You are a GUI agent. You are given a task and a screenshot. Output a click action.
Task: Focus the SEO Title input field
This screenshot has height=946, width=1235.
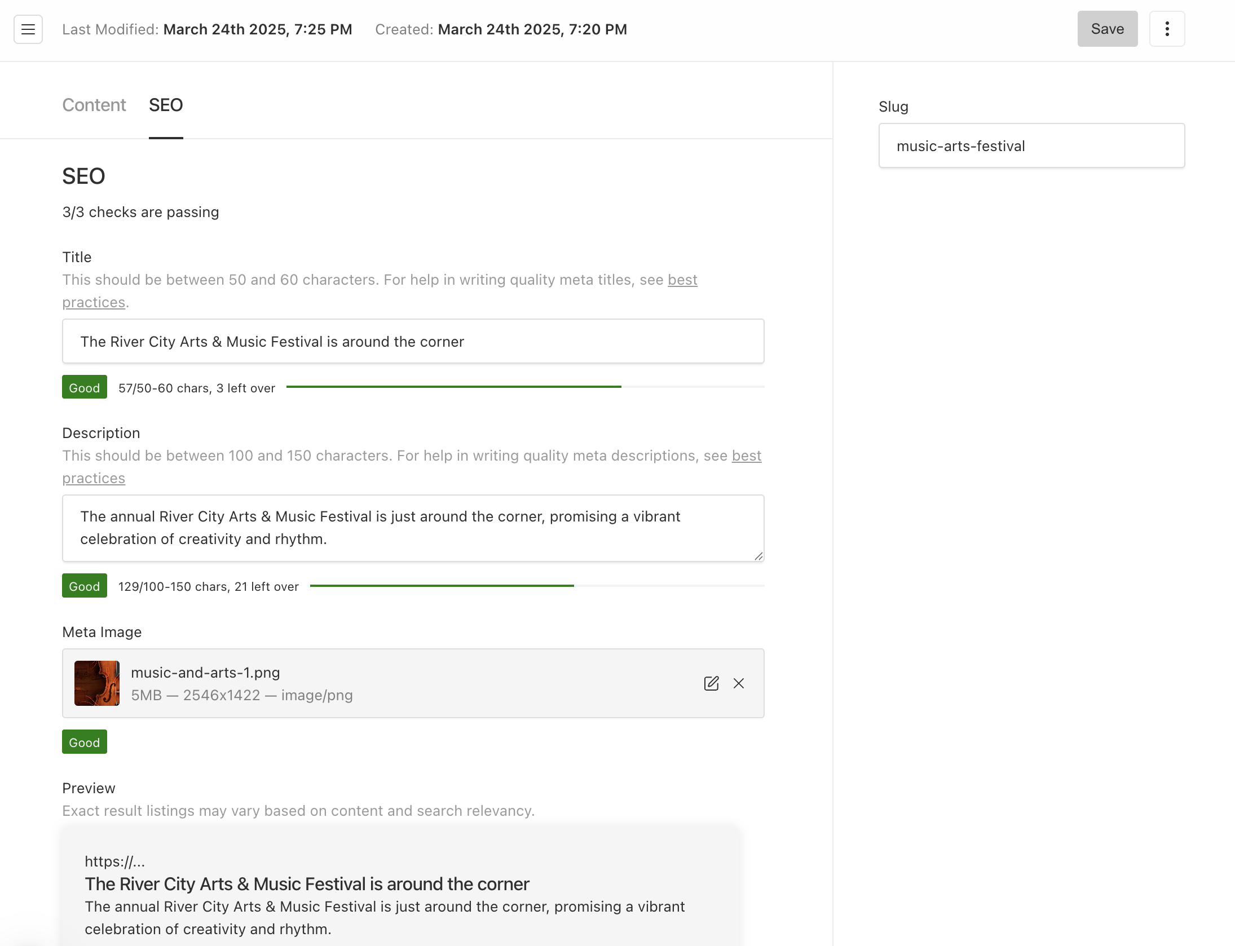click(413, 342)
